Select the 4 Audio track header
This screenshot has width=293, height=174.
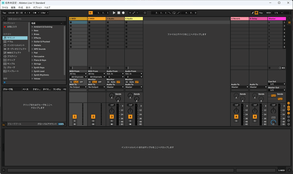point(134,19)
